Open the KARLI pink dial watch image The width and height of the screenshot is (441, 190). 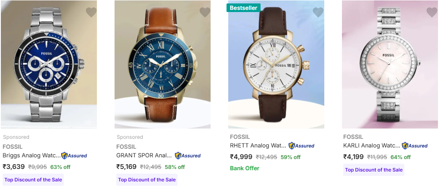[x=390, y=64]
